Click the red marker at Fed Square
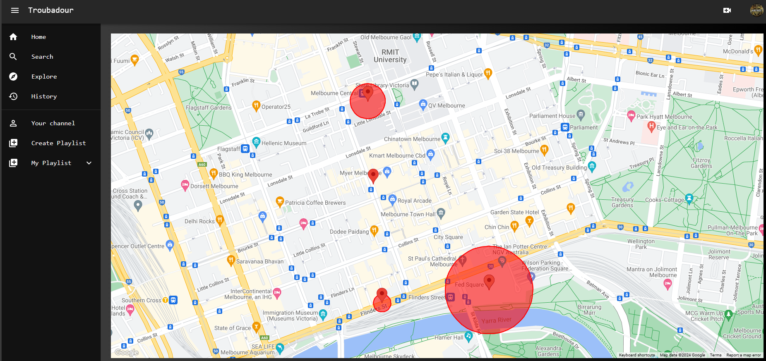Viewport: 766px width, 361px height. tap(489, 282)
